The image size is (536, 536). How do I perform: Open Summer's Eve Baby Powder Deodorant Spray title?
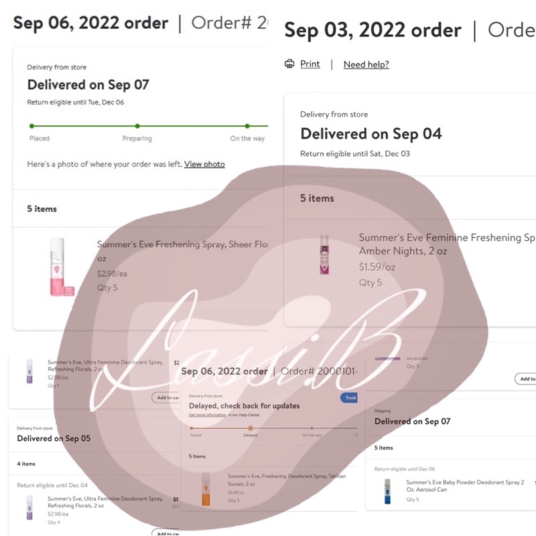click(465, 486)
